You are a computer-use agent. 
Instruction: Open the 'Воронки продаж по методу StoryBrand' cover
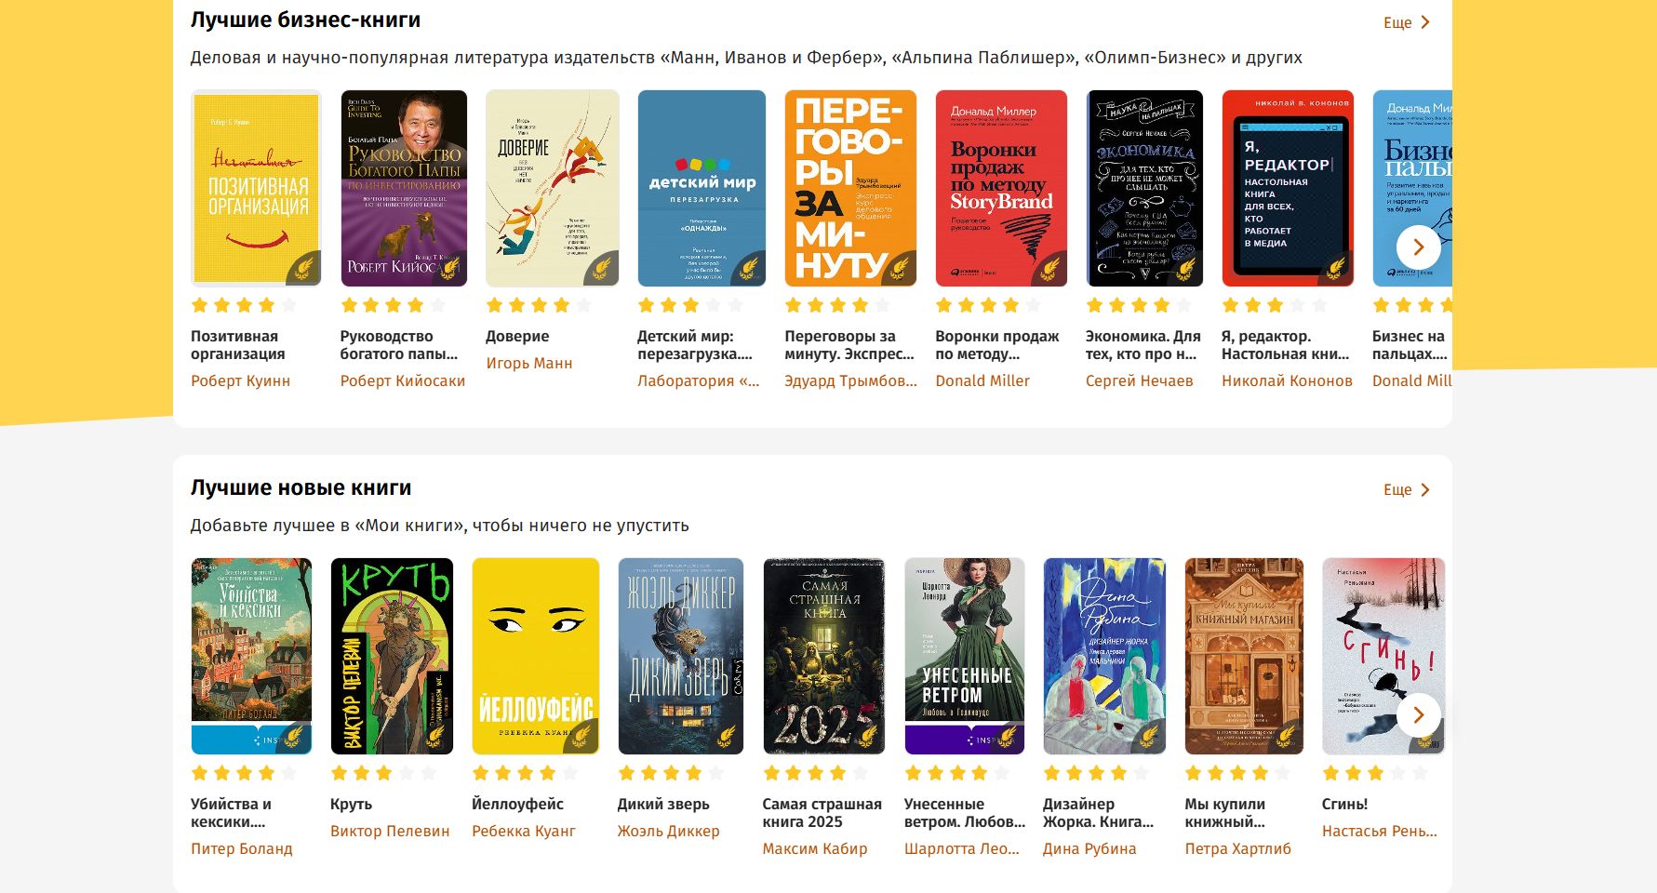(x=1001, y=188)
